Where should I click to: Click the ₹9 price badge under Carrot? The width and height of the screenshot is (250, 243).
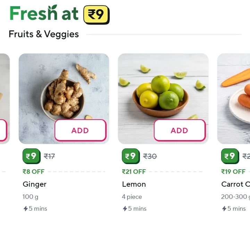[230, 156]
